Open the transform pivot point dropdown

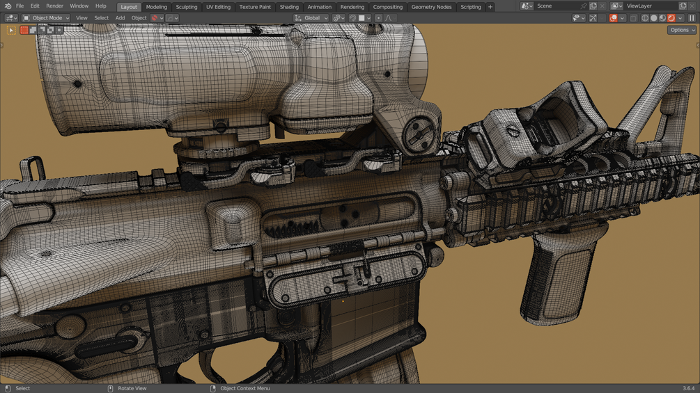[x=339, y=18]
